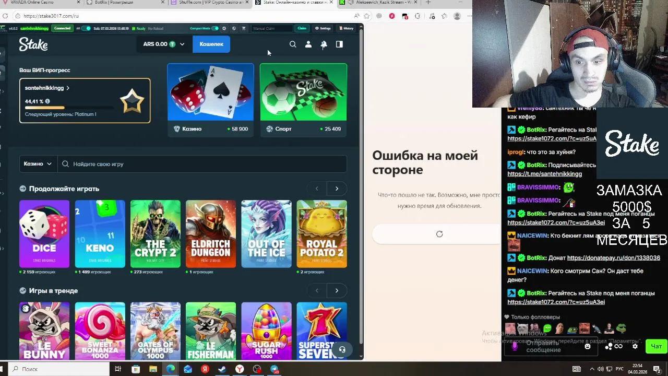Viewport: 668px width, 376px height.
Task: Open the emoji picker in chat input
Action: click(x=588, y=346)
